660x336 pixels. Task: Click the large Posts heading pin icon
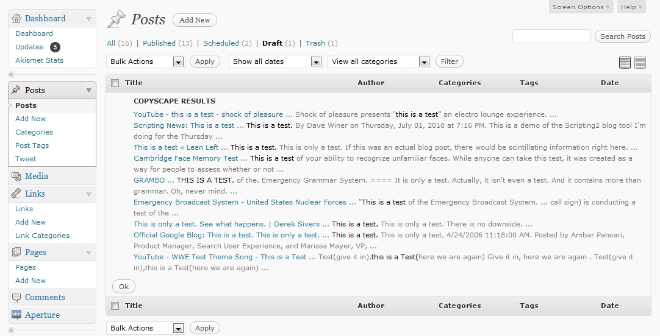pos(117,19)
